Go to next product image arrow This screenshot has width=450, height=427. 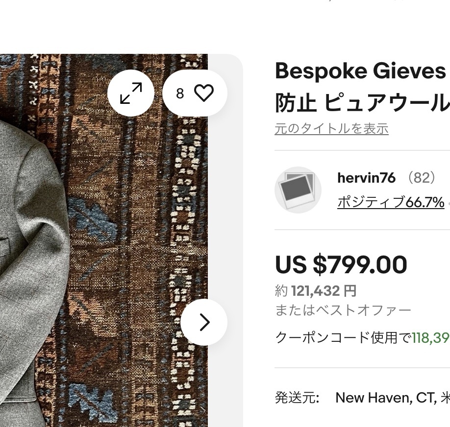click(x=204, y=322)
